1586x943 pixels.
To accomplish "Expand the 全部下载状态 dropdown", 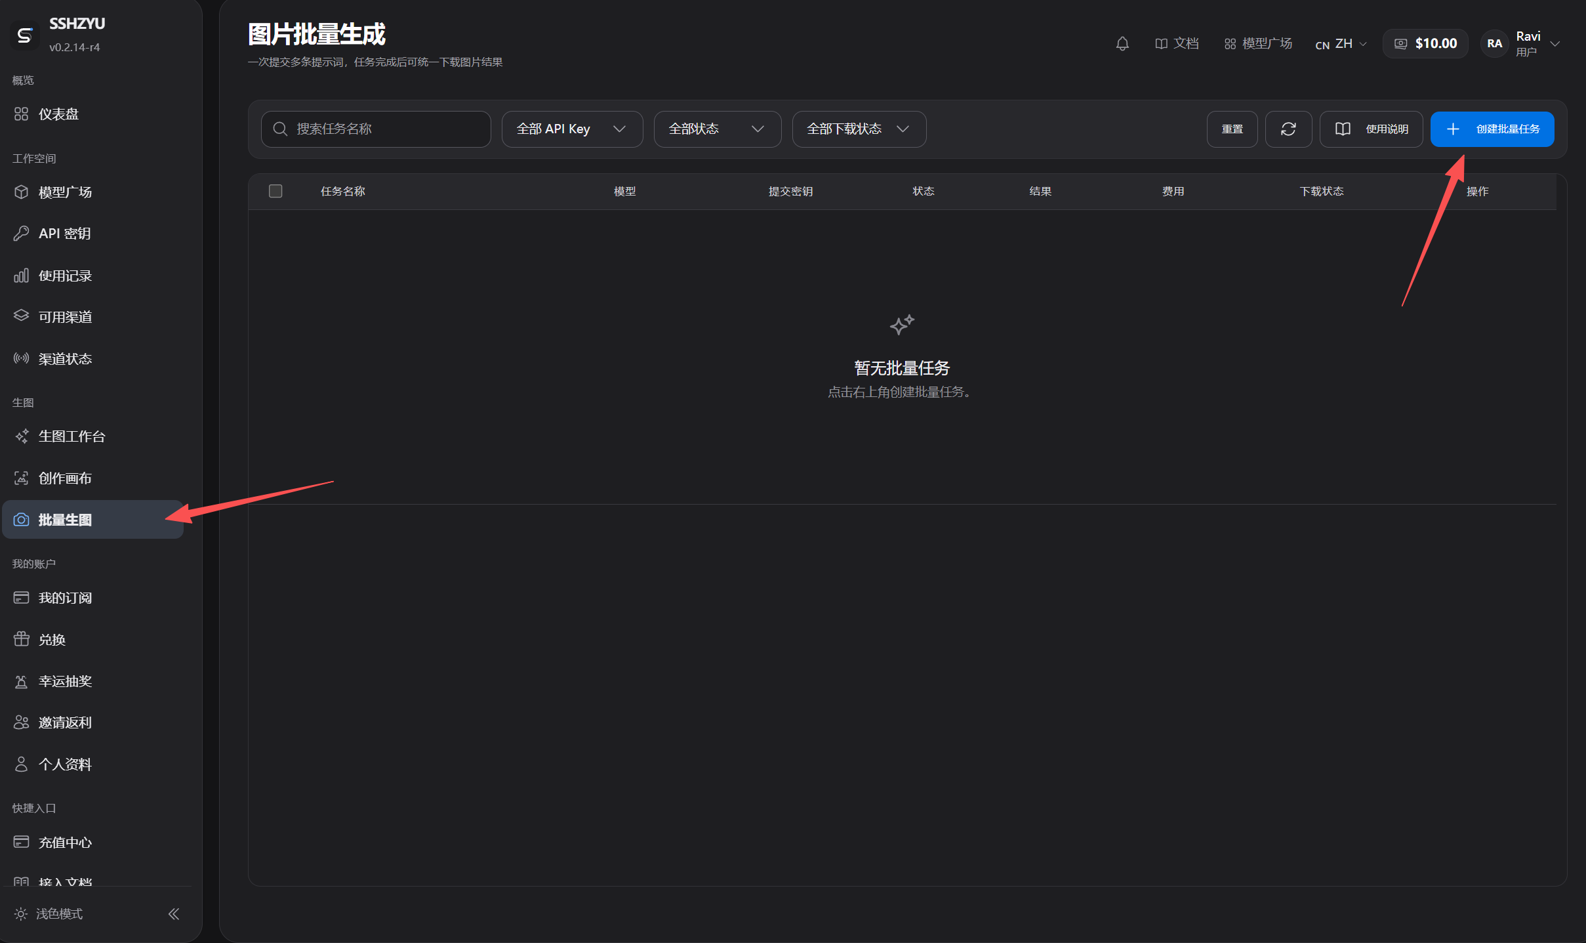I will point(859,129).
